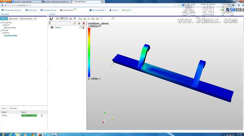The height and width of the screenshot is (136, 244).
Task: Open the Community & Help dropdown menu
Action: click(x=98, y=10)
